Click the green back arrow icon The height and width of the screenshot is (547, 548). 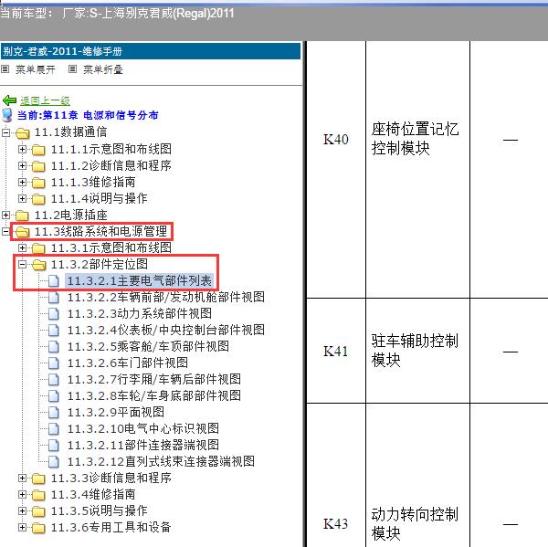pos(9,100)
